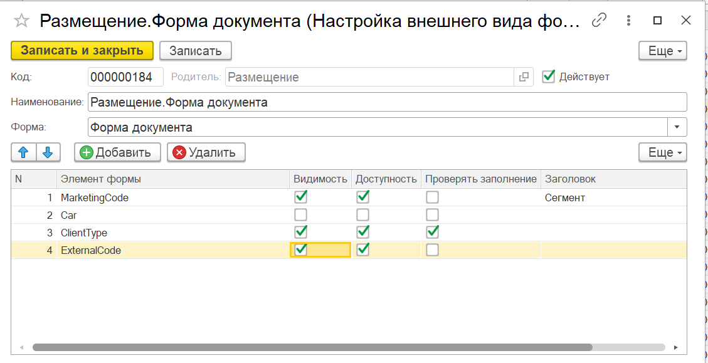Add form to favorites with star icon
The image size is (708, 363).
click(22, 20)
